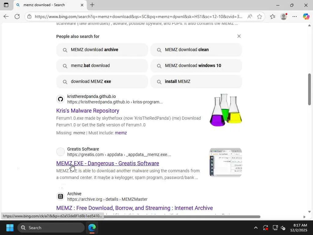The image size is (313, 235).
Task: Click People also search for heading
Action: (78, 36)
